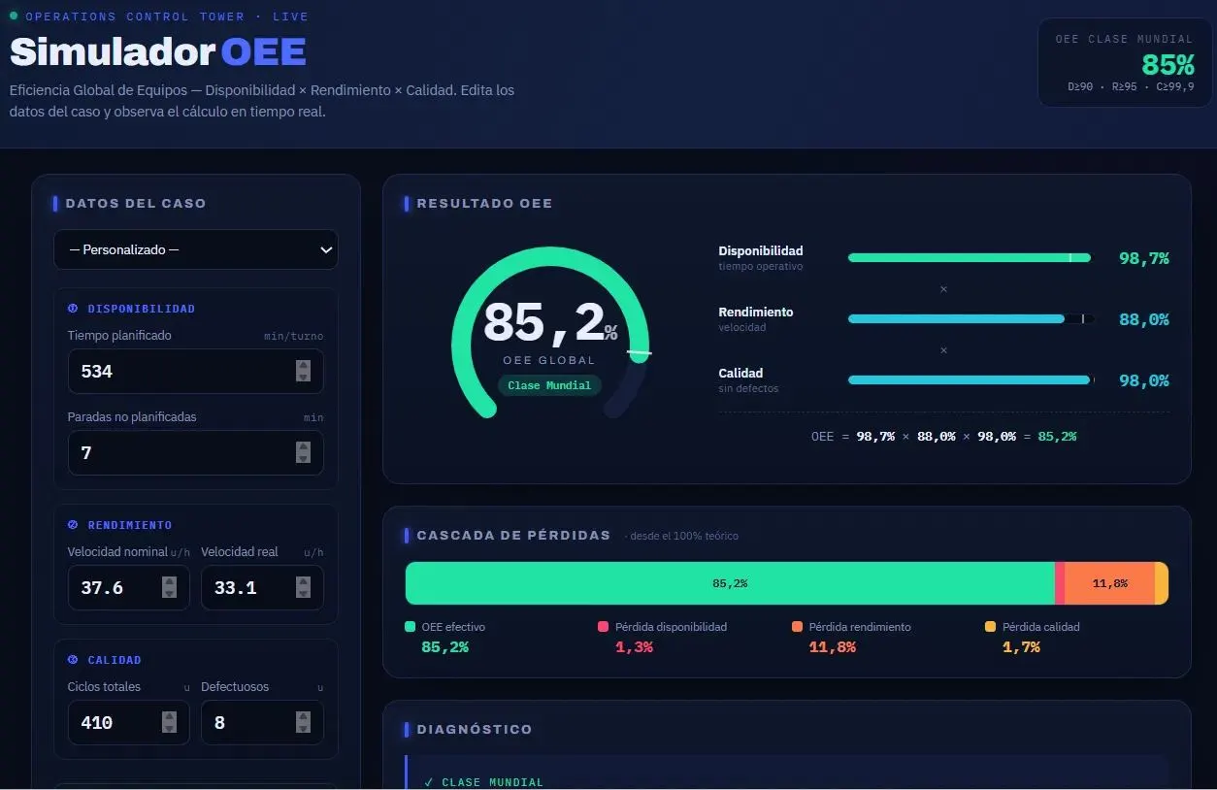Increase Ciclos totales with the up arrow
The height and width of the screenshot is (790, 1217).
click(169, 717)
